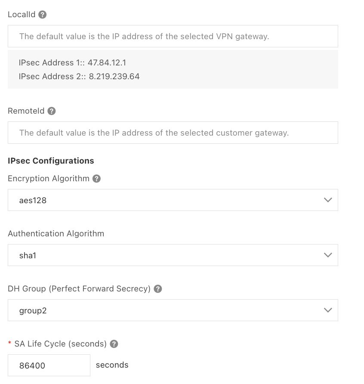
Task: Click the Encryption Algorithm label text
Action: coord(48,179)
